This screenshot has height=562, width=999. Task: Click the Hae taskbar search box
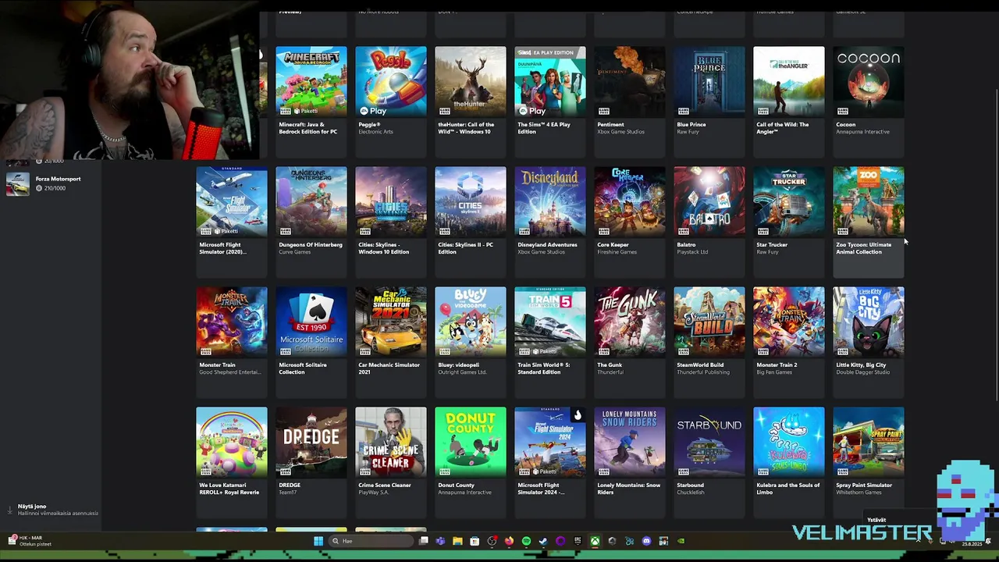pos(372,541)
